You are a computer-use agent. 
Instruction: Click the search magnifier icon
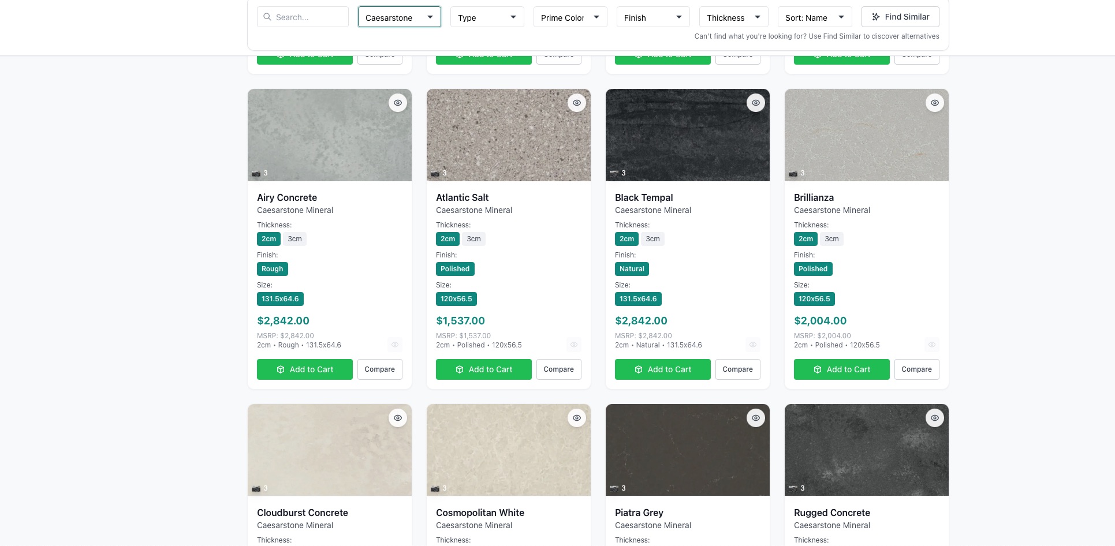click(267, 17)
